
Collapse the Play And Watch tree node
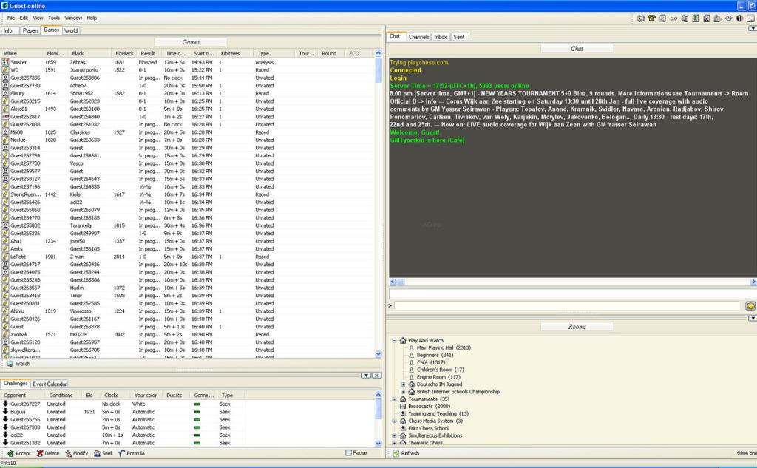[394, 340]
